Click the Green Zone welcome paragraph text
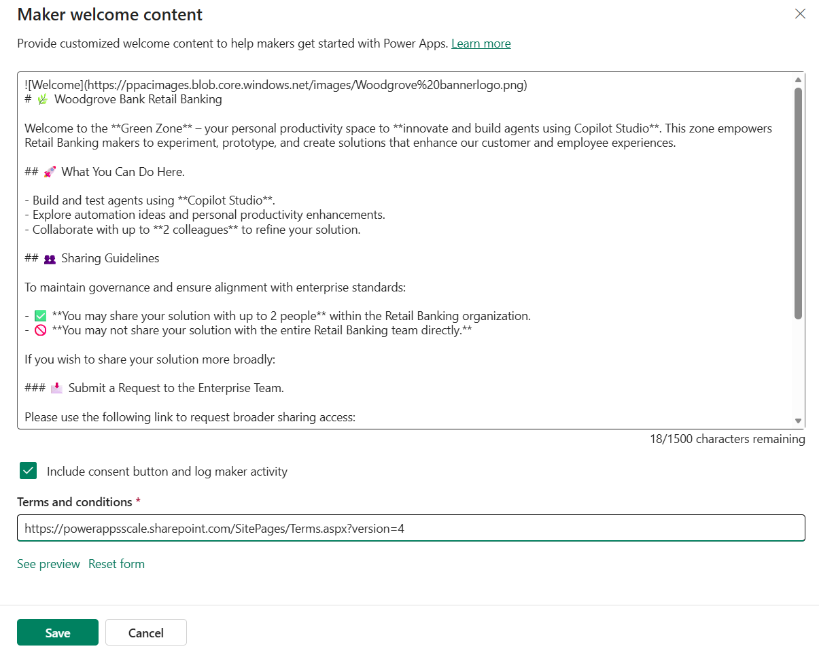 point(398,135)
